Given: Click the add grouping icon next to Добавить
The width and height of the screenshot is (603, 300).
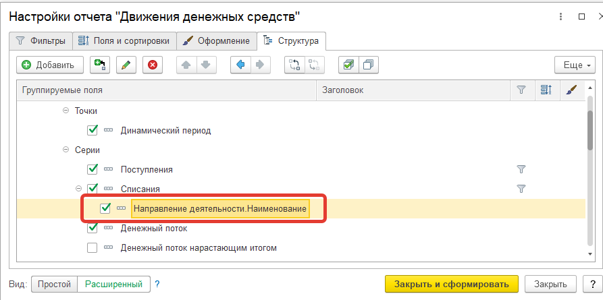Looking at the screenshot, I should (100, 65).
